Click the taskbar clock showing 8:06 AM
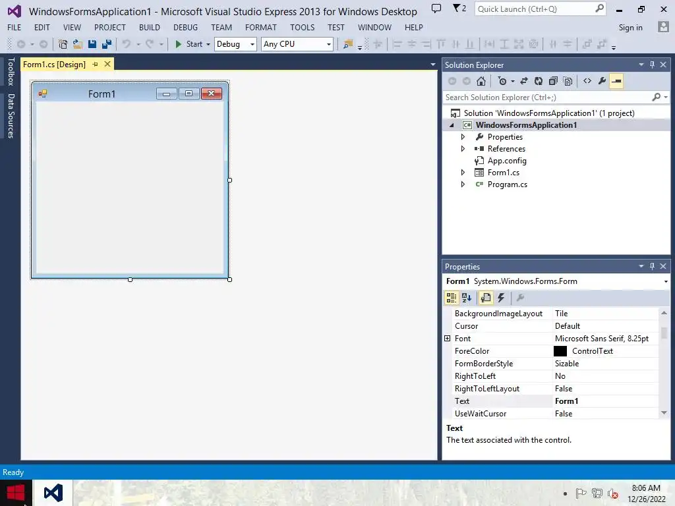Image resolution: width=675 pixels, height=506 pixels. click(x=646, y=488)
